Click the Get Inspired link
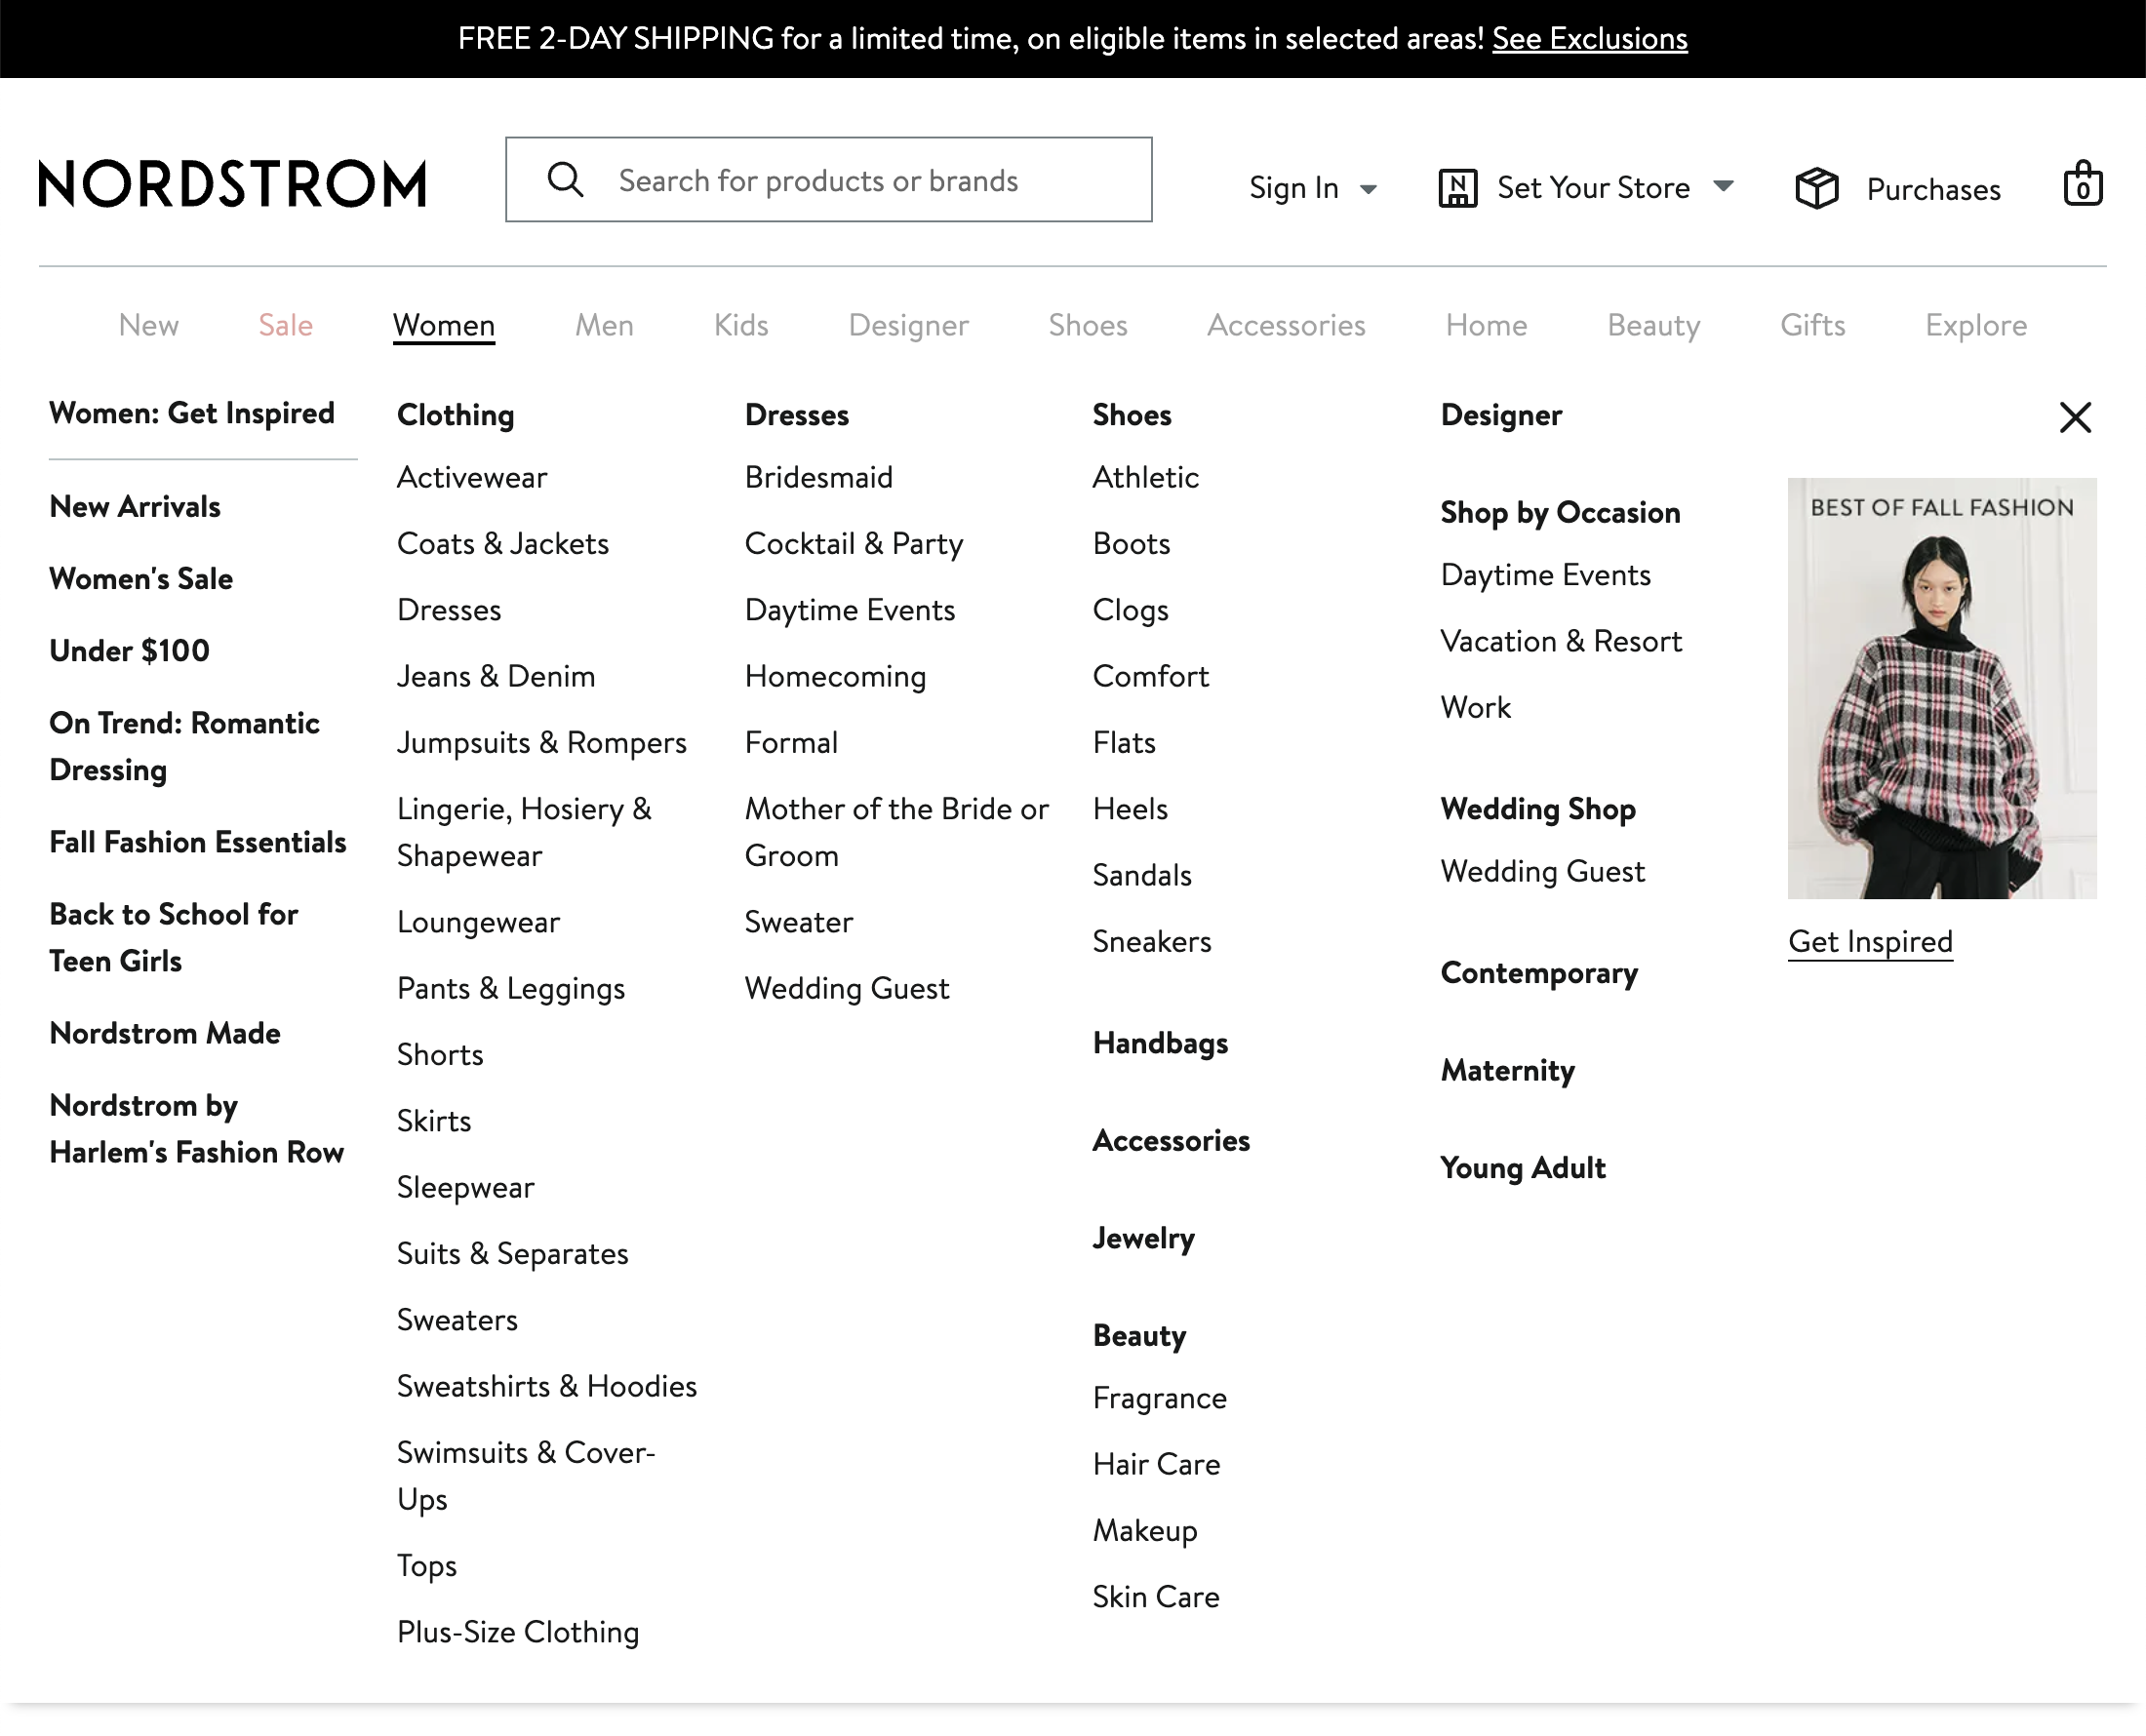 (1870, 941)
